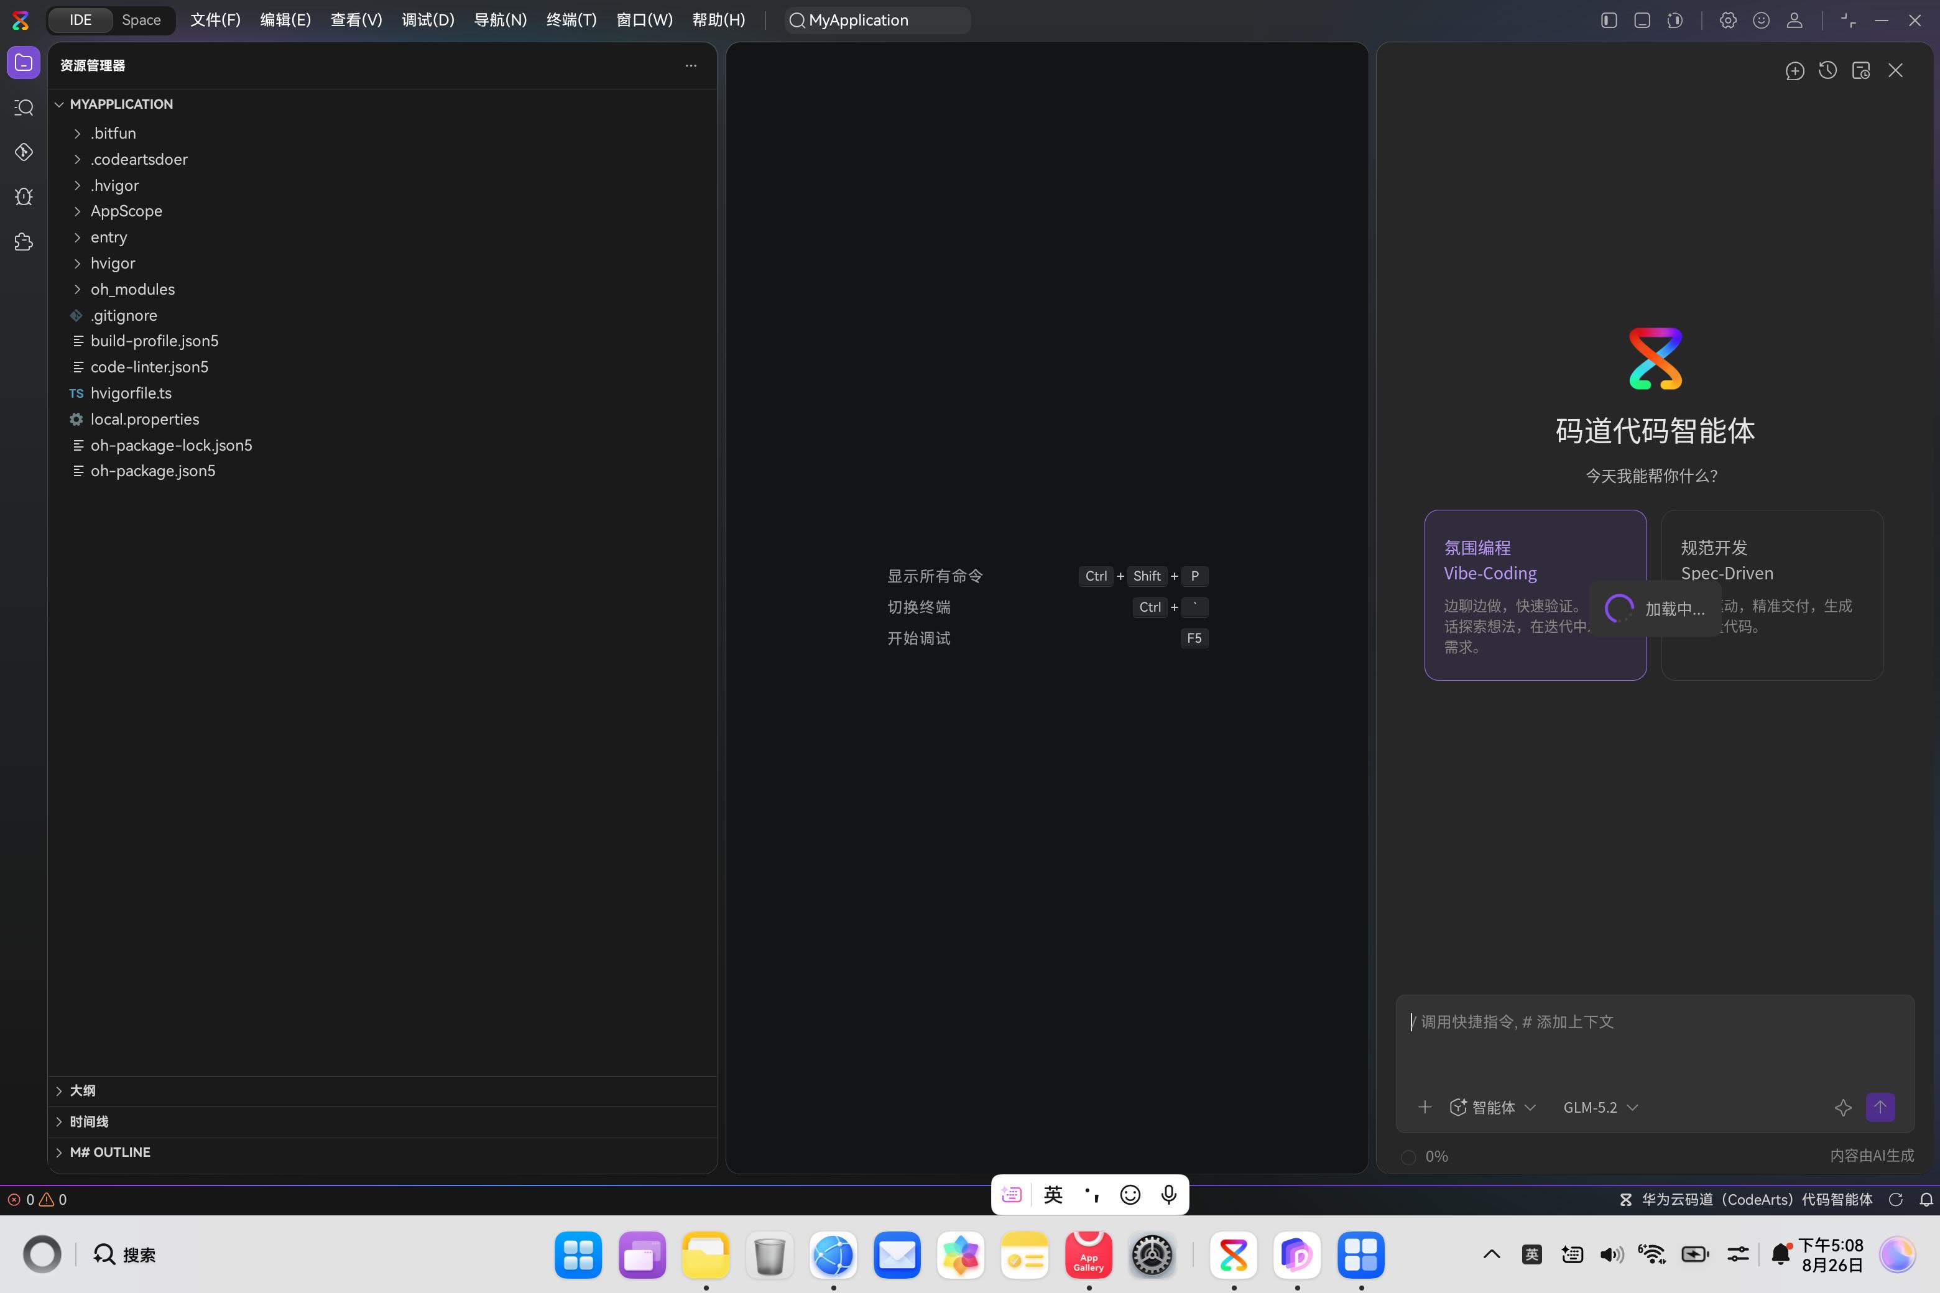Open chat history clock icon
The width and height of the screenshot is (1940, 1293).
point(1827,71)
